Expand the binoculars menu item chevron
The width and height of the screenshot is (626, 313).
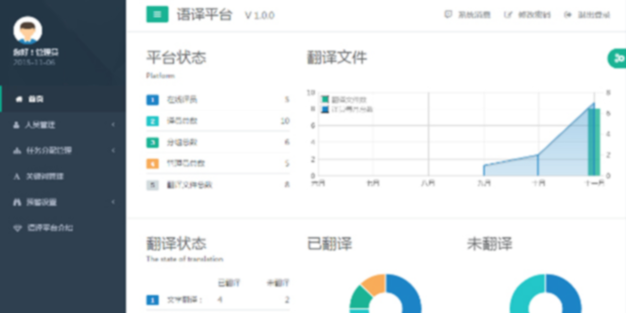point(113,202)
